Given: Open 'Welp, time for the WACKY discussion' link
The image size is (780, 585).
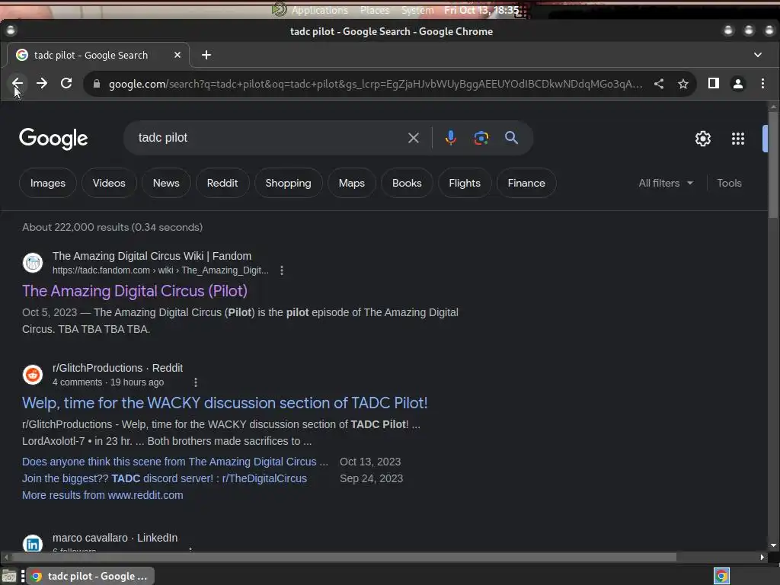Looking at the screenshot, I should tap(225, 403).
